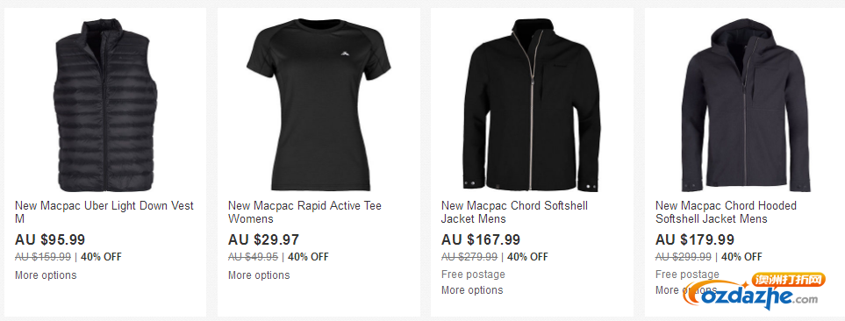
Task: Show more options for the down vest
Action: [x=46, y=275]
